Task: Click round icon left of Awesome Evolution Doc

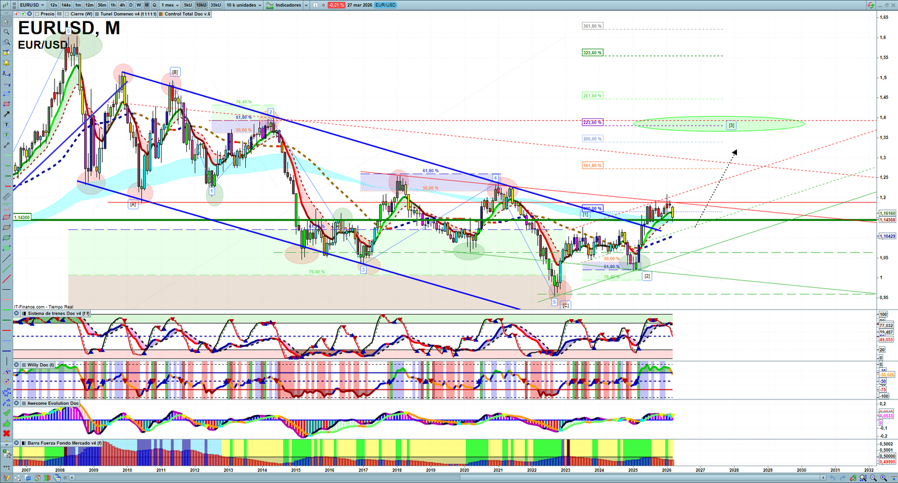Action: [17, 403]
